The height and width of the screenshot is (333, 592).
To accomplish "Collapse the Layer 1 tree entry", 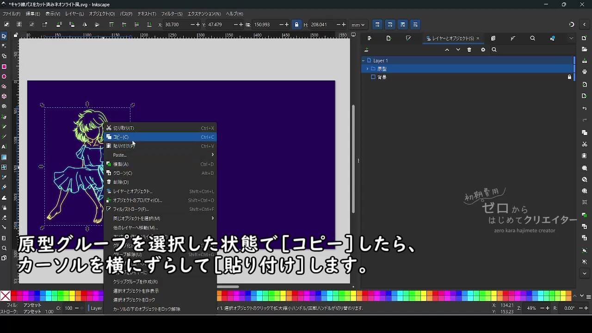I will click(x=363, y=61).
